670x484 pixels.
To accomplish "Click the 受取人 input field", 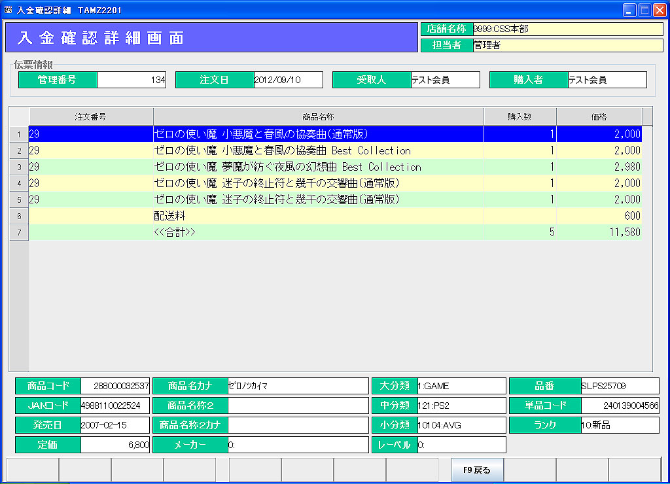I will point(445,80).
